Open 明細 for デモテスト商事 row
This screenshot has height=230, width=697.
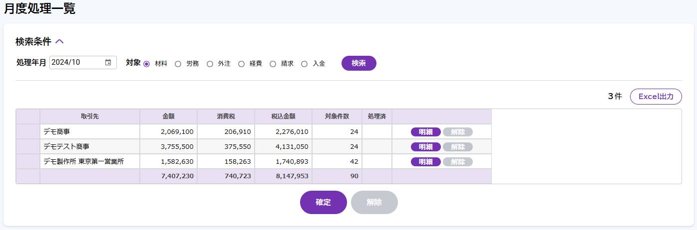tap(426, 147)
